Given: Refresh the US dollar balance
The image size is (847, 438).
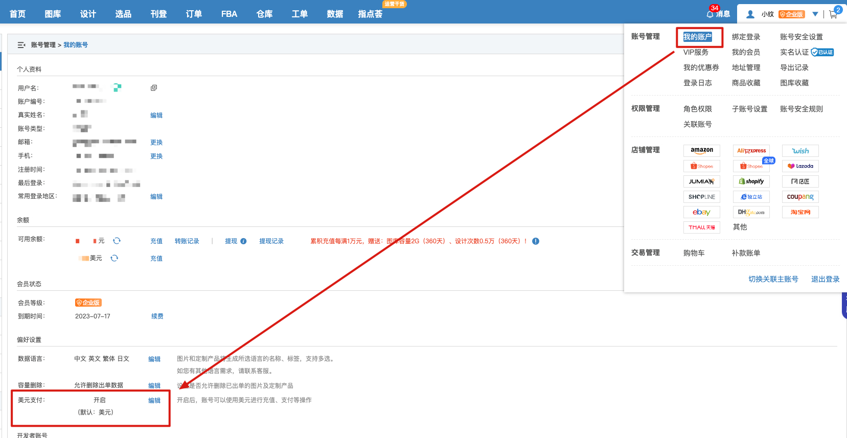Looking at the screenshot, I should pyautogui.click(x=115, y=258).
